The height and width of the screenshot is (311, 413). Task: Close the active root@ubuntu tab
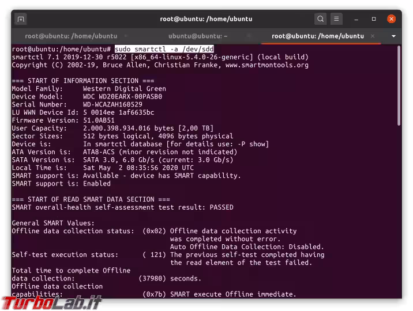pos(373,36)
